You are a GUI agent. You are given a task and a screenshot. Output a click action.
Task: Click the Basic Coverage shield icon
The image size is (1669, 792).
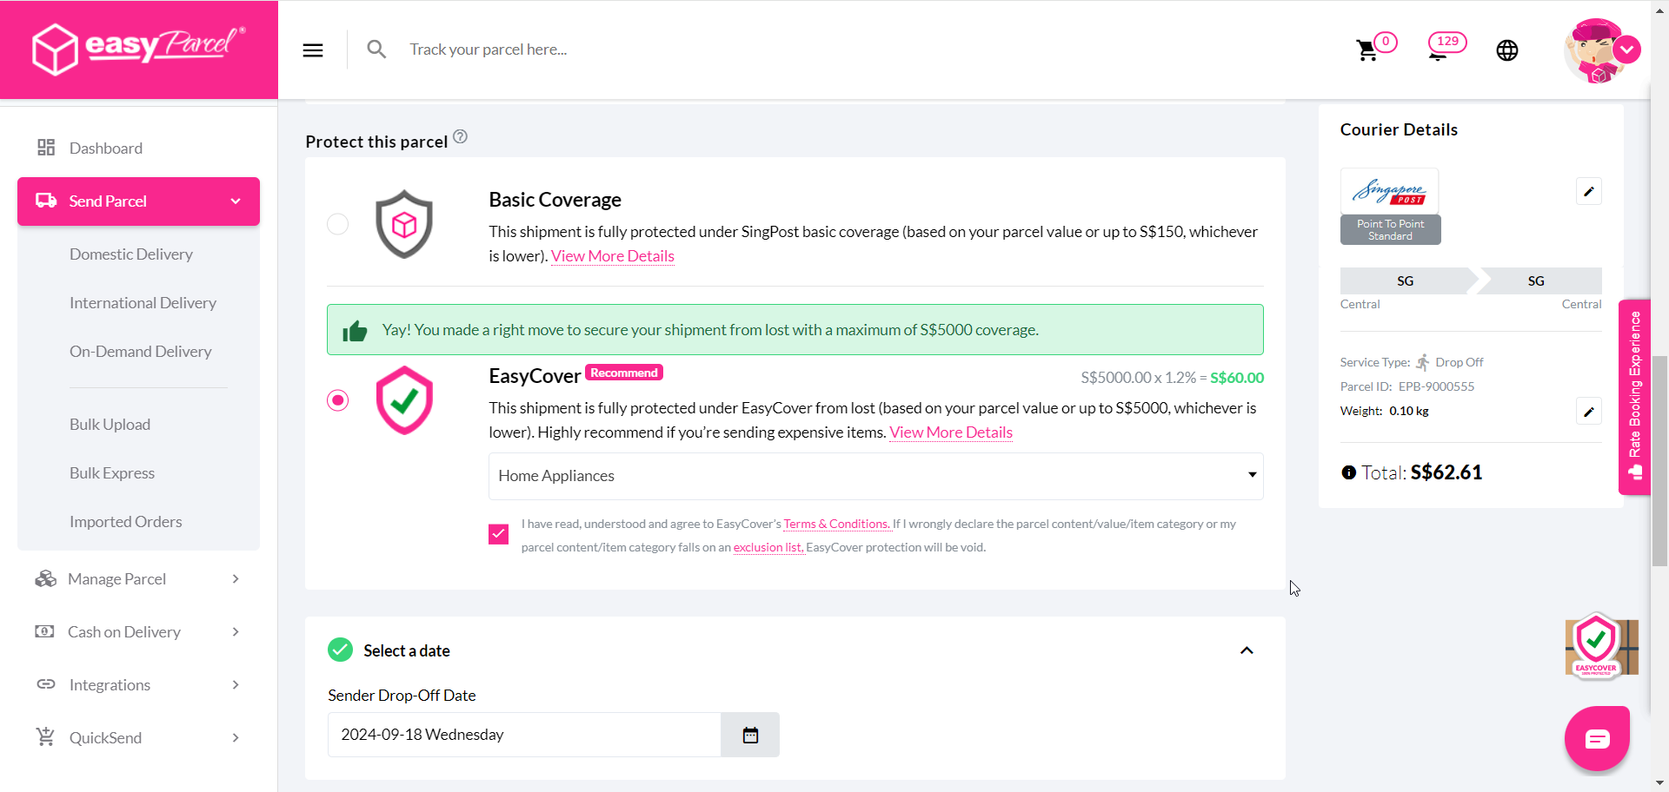pos(404,224)
